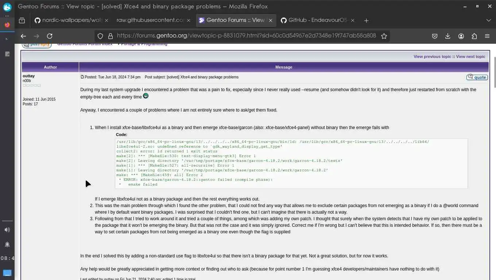This screenshot has height=280, width=496.
Task: Close the Gentoo Forums tab
Action: (x=271, y=20)
